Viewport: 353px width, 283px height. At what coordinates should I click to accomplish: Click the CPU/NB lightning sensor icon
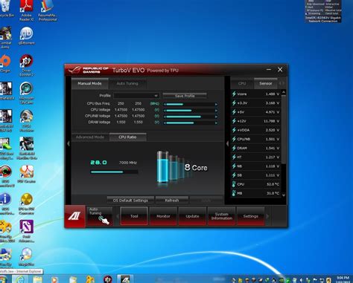(234, 139)
